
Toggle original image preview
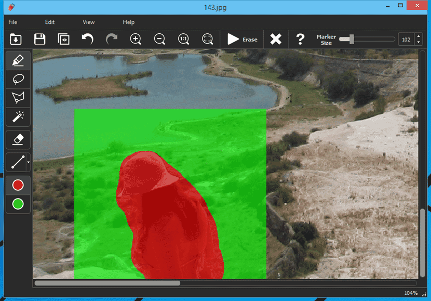point(63,40)
